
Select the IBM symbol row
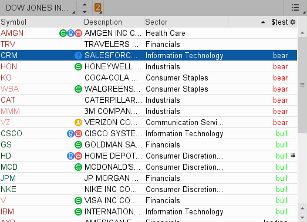7,211
